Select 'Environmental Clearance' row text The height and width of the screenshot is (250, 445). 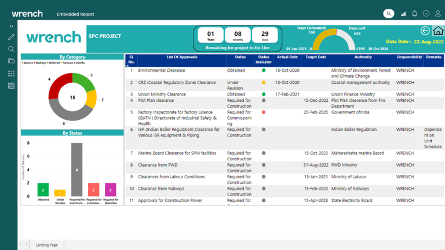point(162,70)
